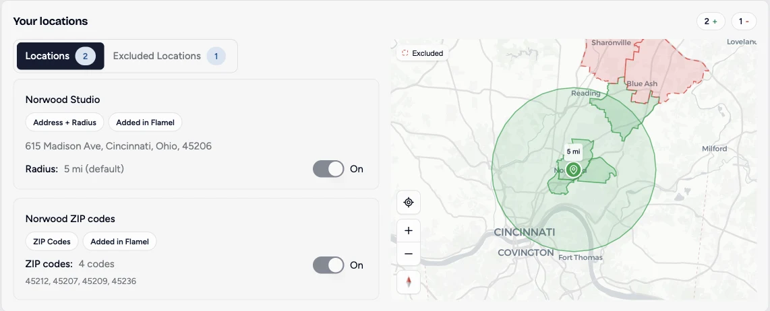Click Added in Flamel tag on ZIP codes card
The height and width of the screenshot is (311, 770).
120,242
